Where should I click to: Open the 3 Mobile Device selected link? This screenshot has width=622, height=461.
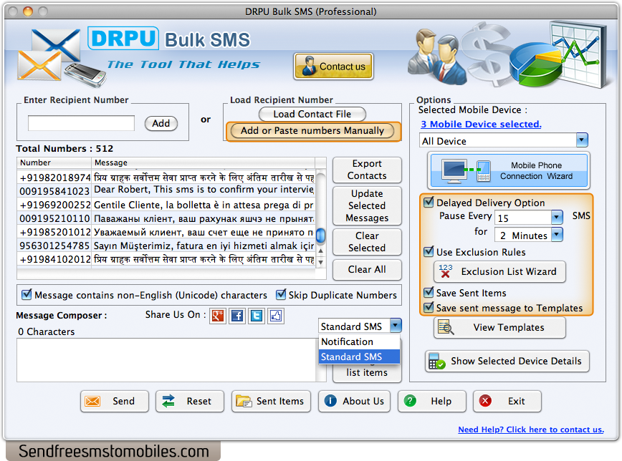point(481,124)
